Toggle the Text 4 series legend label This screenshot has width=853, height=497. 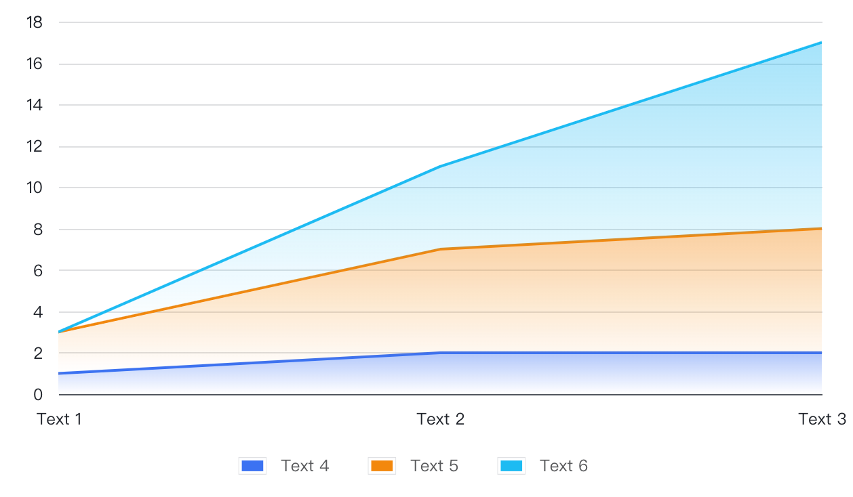click(304, 466)
